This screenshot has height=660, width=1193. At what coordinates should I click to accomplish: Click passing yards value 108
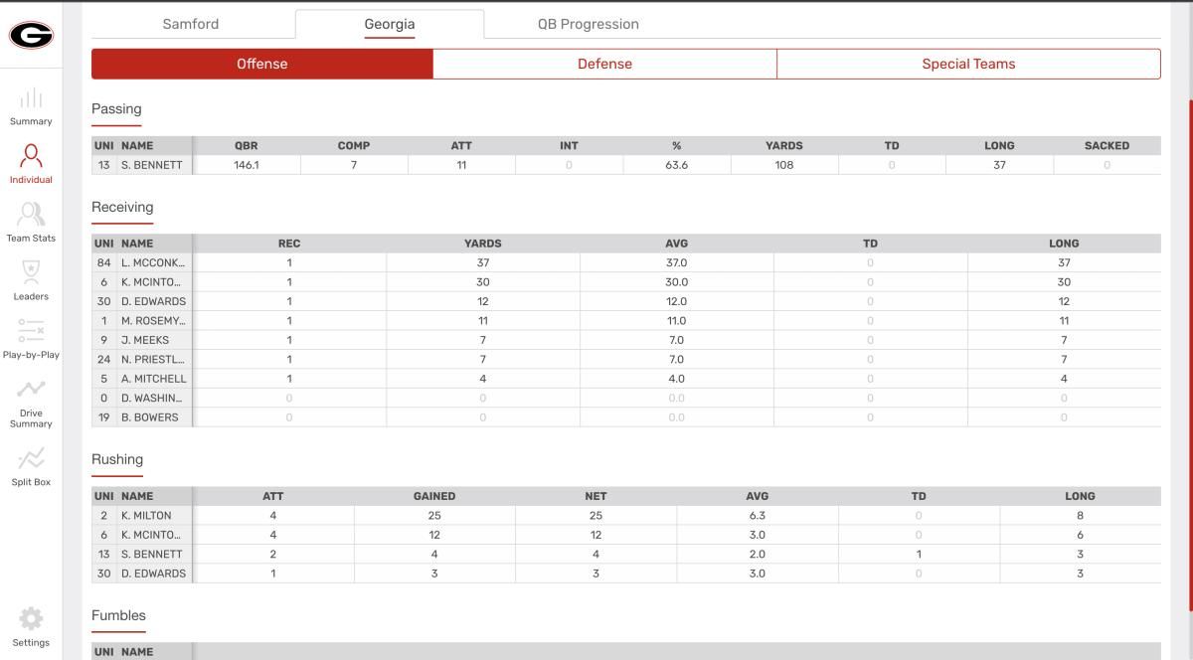pyautogui.click(x=784, y=165)
